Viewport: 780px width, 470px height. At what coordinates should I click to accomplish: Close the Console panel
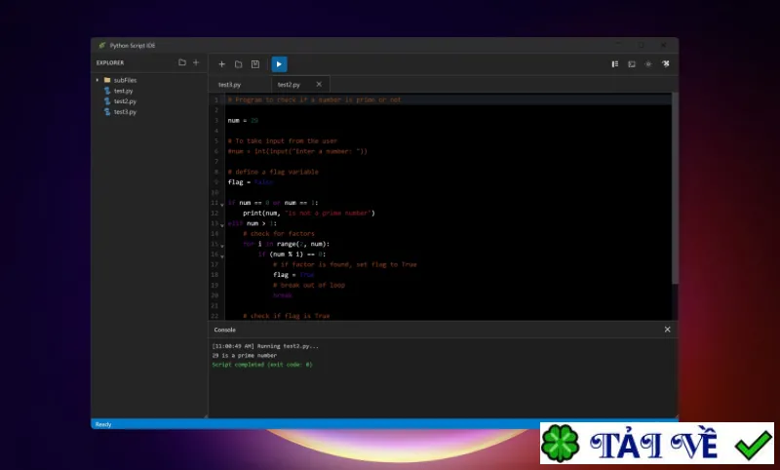click(668, 330)
